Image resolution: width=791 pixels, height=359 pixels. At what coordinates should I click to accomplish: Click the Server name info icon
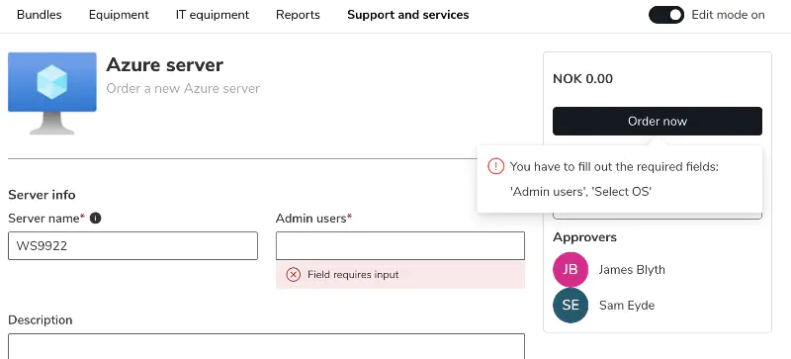tap(95, 219)
